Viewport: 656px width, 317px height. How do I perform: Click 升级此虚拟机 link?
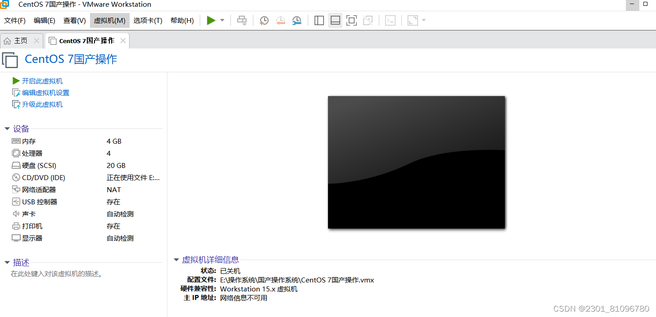tap(42, 104)
